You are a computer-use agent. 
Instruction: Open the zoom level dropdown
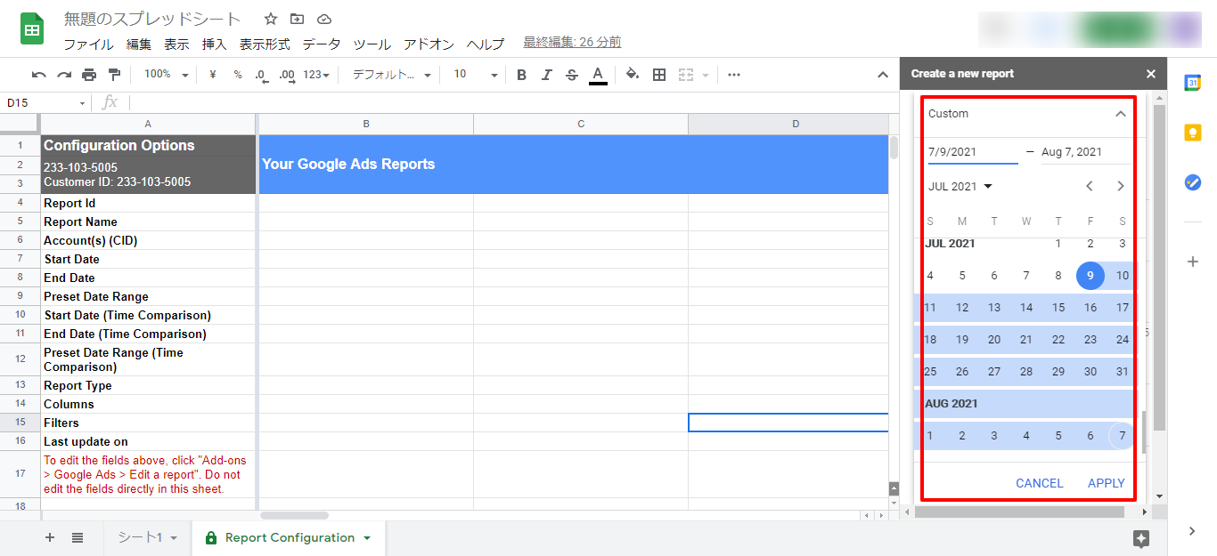166,75
